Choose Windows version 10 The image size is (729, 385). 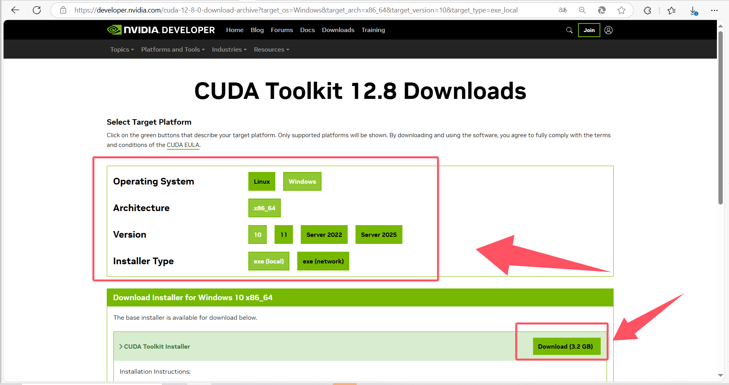pyautogui.click(x=258, y=235)
